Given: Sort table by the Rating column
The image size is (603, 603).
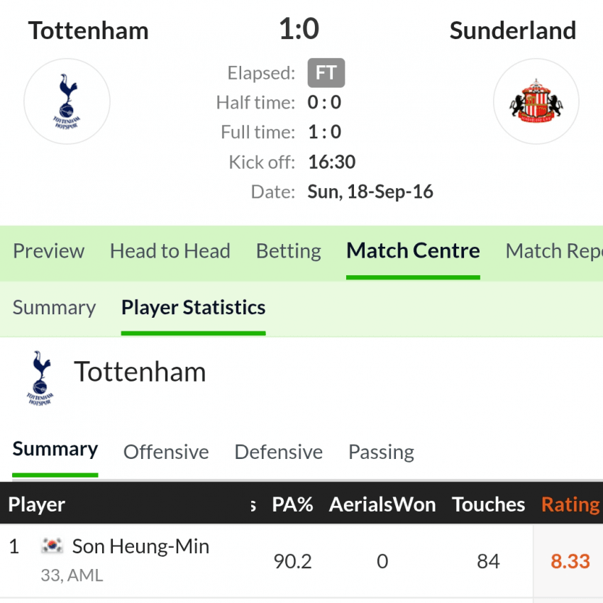Looking at the screenshot, I should point(570,504).
